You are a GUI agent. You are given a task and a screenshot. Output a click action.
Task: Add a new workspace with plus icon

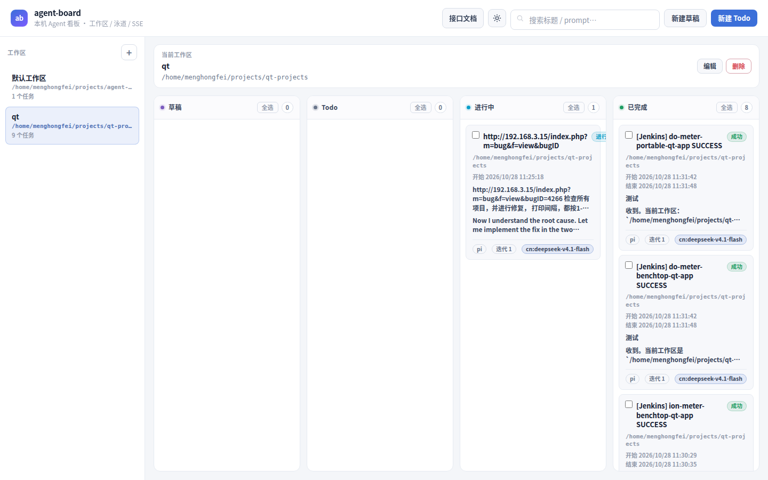click(x=129, y=52)
